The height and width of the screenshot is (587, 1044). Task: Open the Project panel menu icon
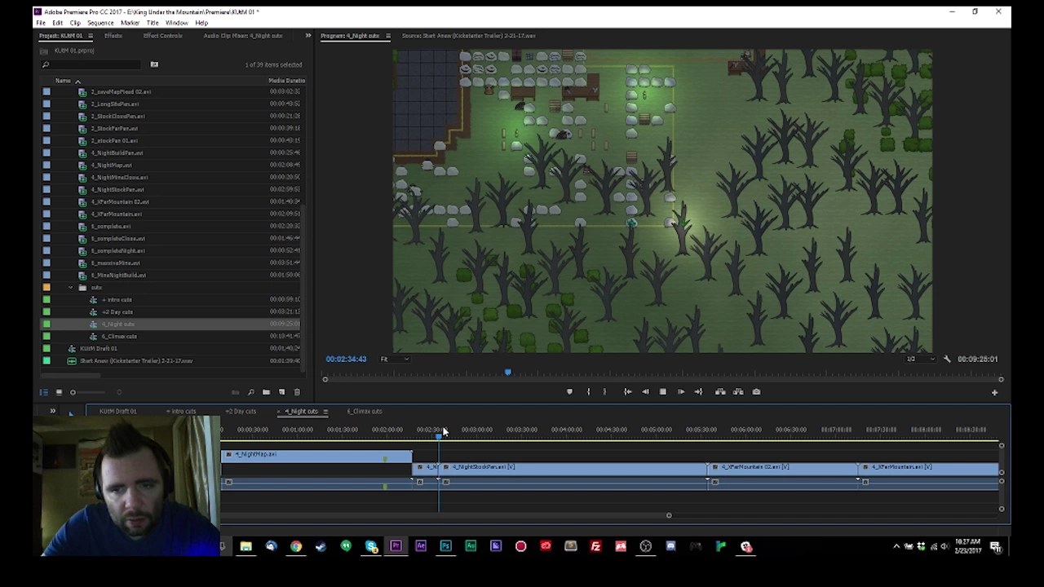(91, 36)
